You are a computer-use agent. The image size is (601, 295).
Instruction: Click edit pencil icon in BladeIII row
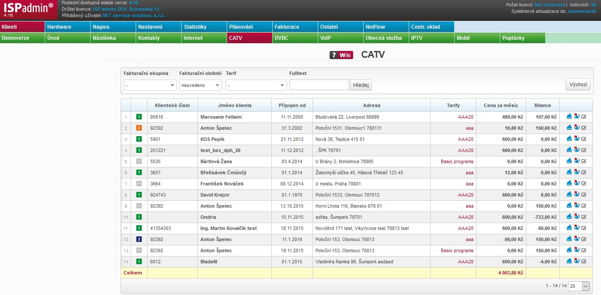coord(584,261)
